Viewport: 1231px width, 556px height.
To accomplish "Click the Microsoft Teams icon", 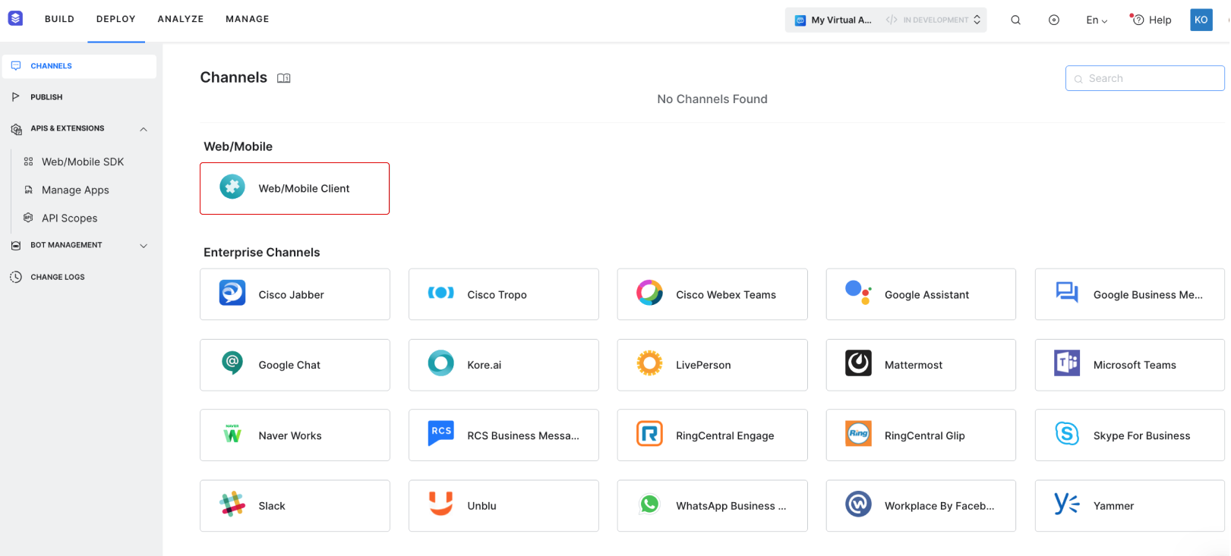I will pos(1067,363).
